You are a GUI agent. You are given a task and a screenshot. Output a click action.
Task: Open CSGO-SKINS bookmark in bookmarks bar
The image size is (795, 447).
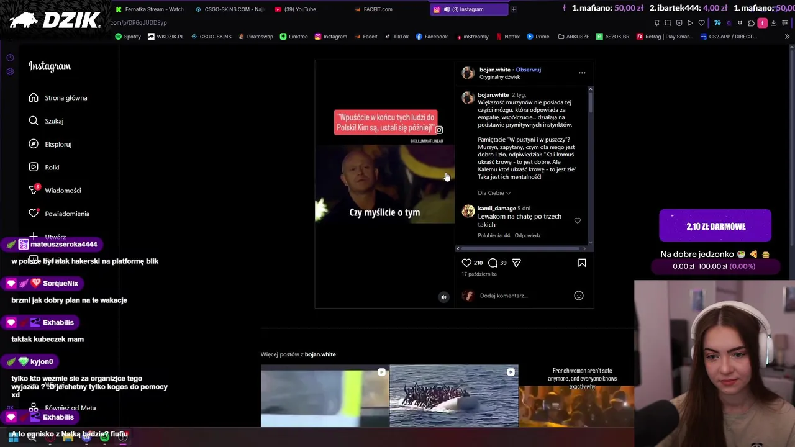click(x=211, y=37)
